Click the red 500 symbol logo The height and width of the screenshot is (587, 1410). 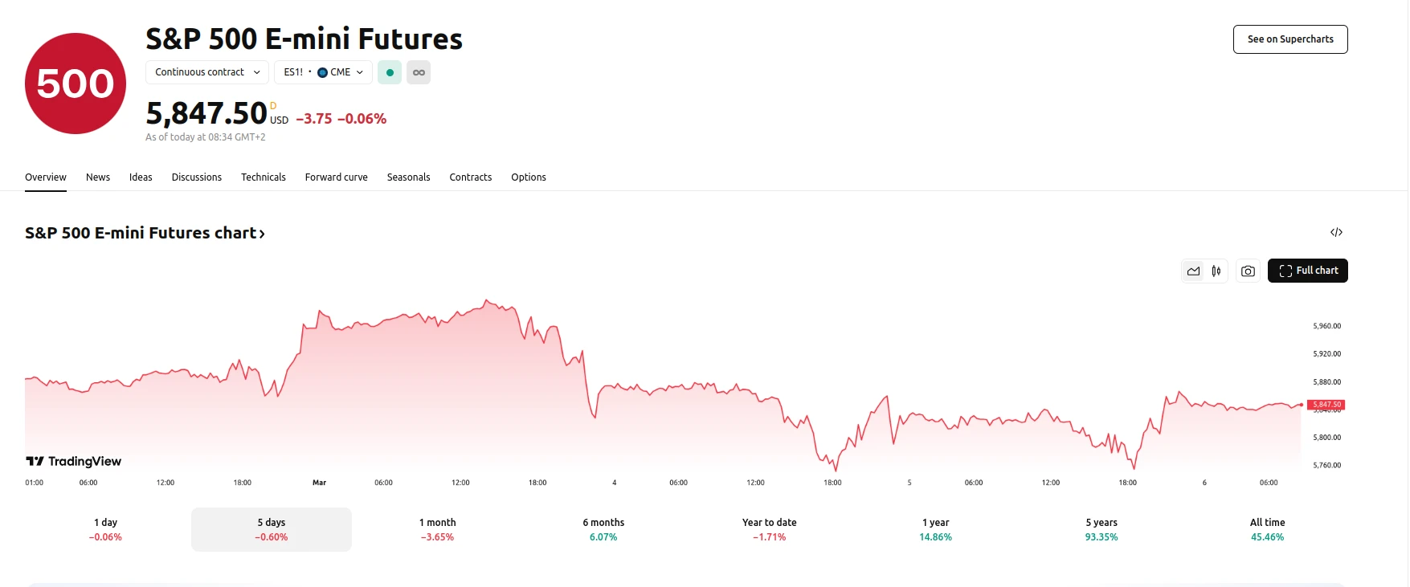point(76,84)
